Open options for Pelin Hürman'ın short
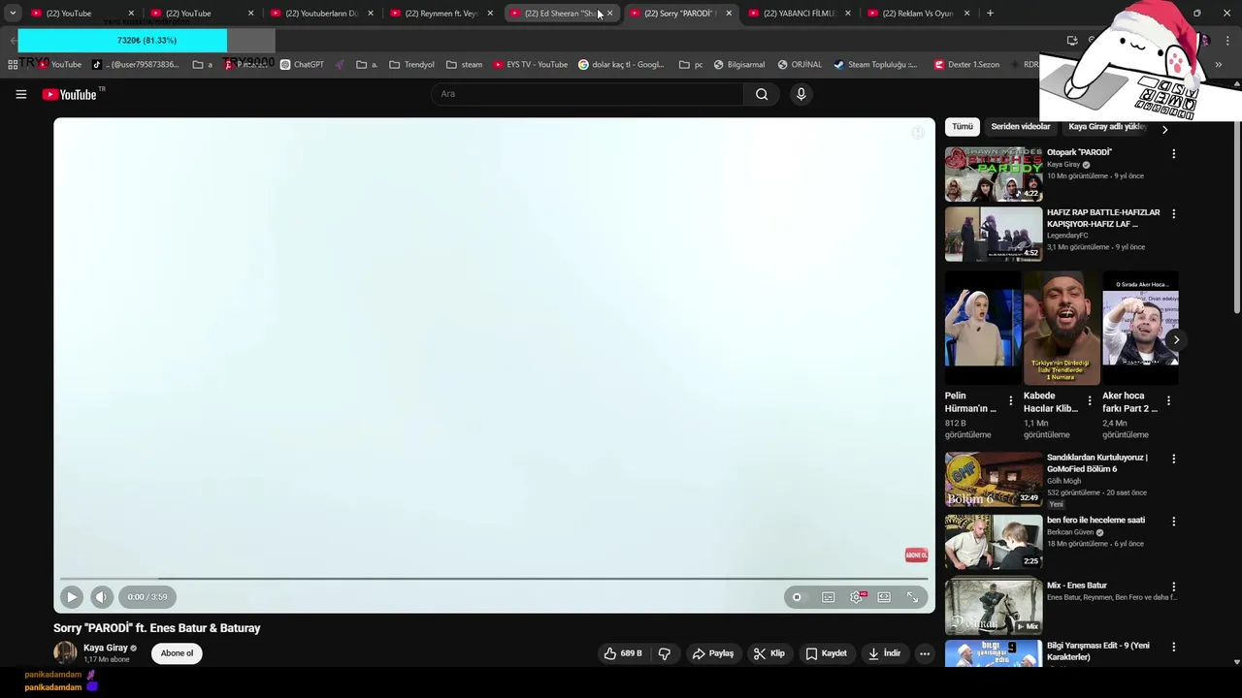The width and height of the screenshot is (1242, 698). 1011,400
